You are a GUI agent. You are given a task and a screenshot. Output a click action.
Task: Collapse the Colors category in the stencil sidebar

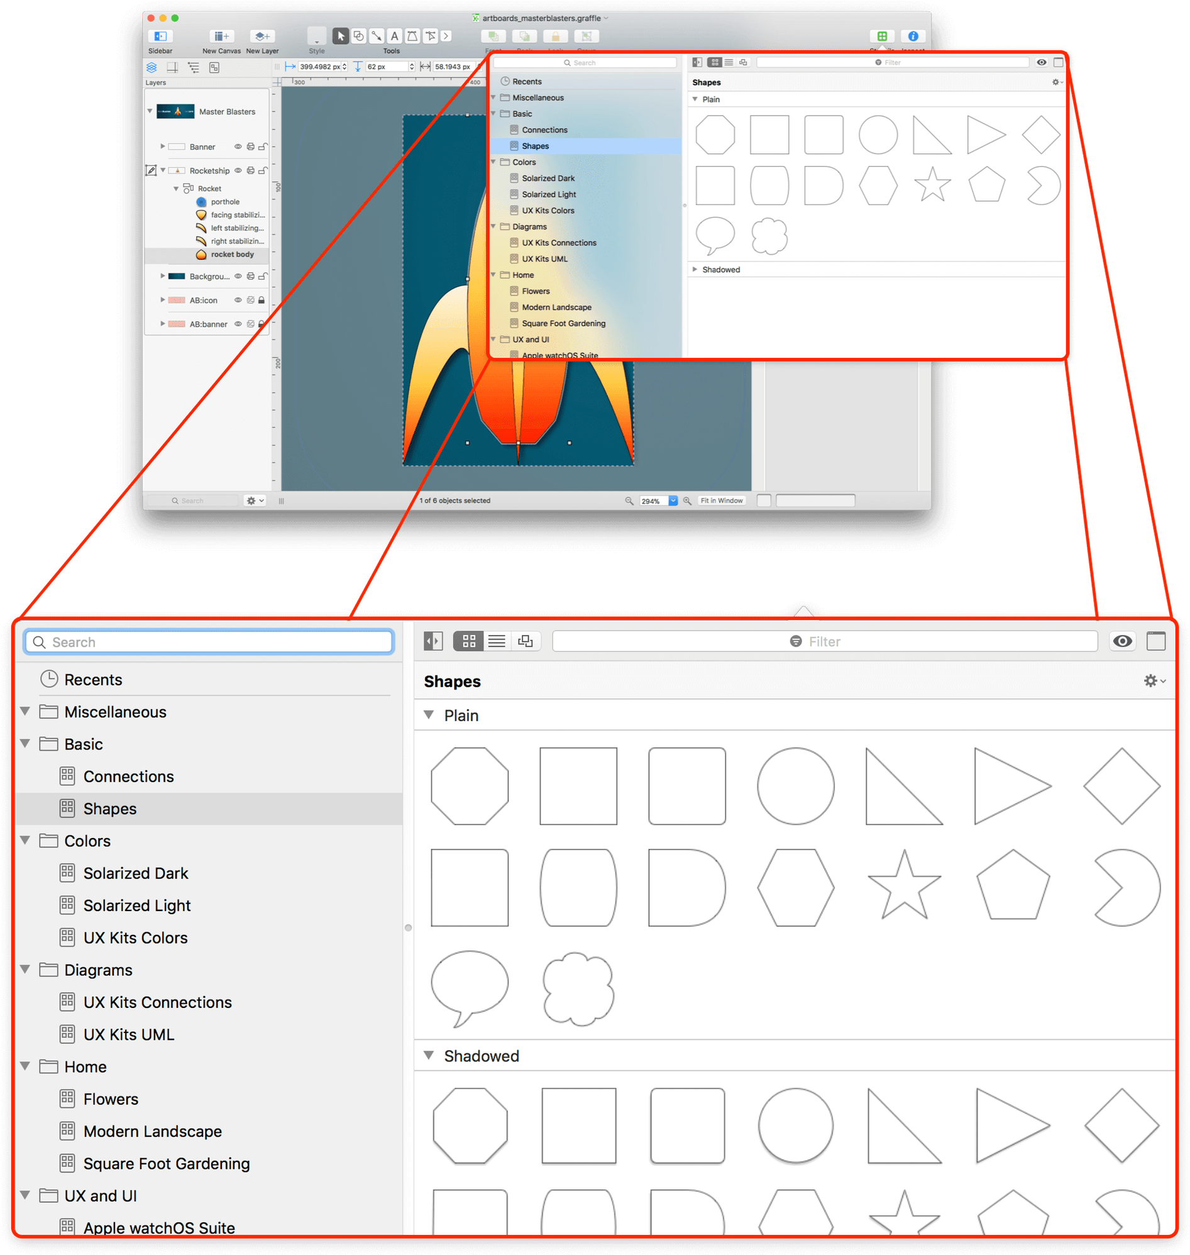coord(25,840)
